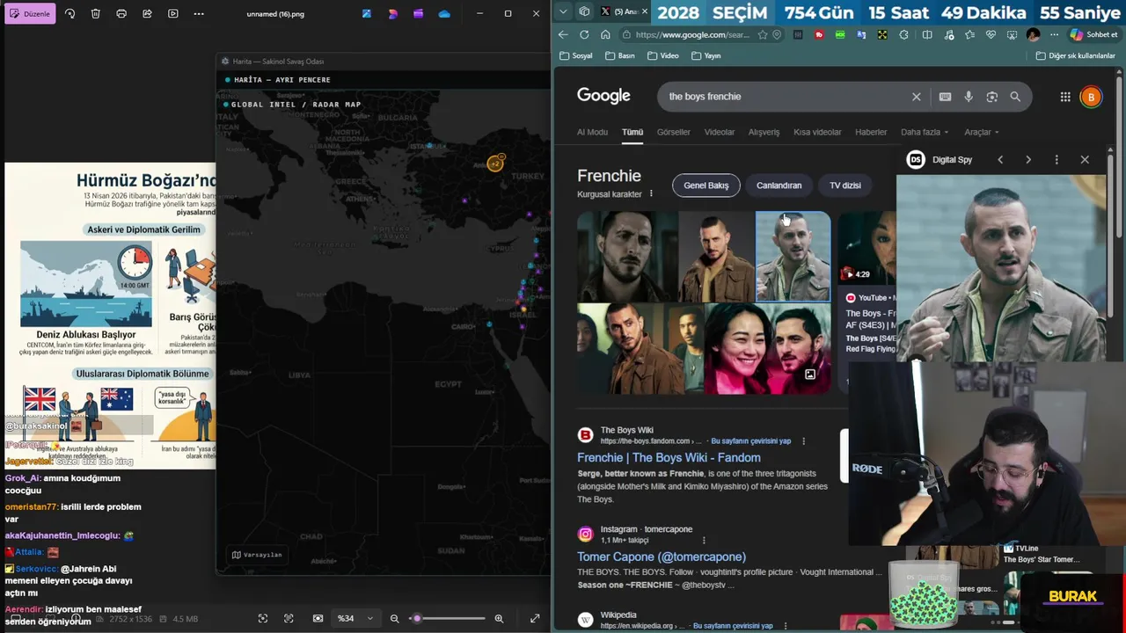Share the image from Photos toolbar
This screenshot has width=1126, height=633.
(x=147, y=14)
